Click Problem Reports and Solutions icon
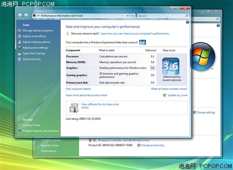This screenshot has width=233, height=170. [x=20, y=131]
